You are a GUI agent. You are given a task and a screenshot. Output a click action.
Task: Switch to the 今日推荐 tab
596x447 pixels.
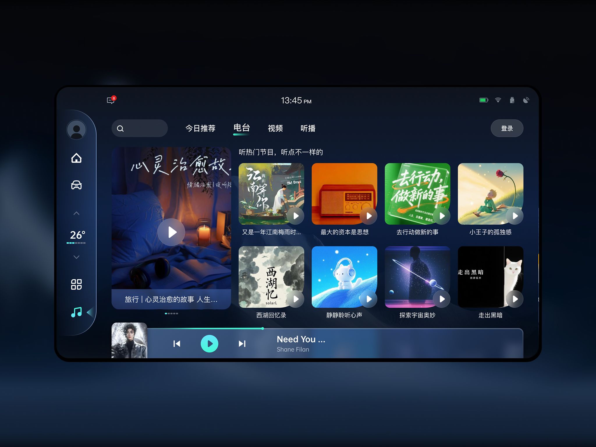[200, 128]
